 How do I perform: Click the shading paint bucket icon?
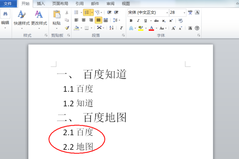[76, 28]
